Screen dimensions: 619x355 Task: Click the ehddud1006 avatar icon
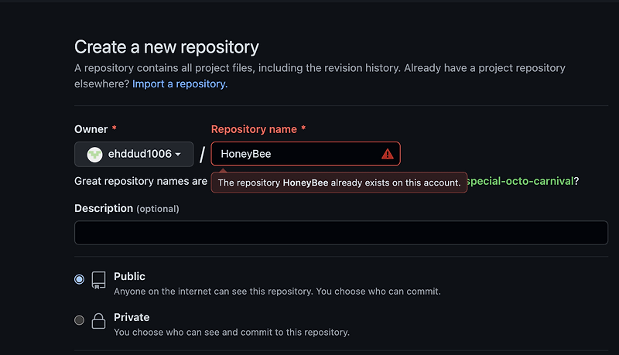94,154
